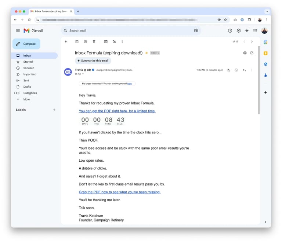
Task: Open the browser tab search dropdown
Action: tap(267, 11)
